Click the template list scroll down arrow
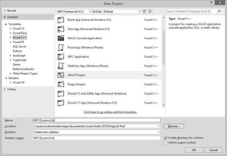Image resolution: width=227 pixels, height=156 pixels. click(x=163, y=106)
